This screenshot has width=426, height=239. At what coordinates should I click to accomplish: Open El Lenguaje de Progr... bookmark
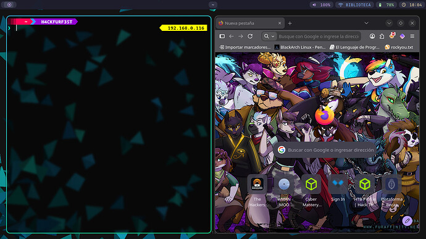(x=354, y=47)
